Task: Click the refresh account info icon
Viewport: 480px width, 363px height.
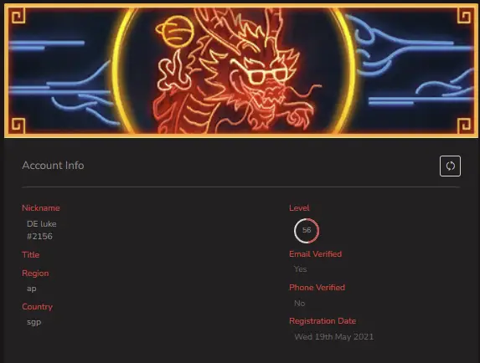Action: 450,166
